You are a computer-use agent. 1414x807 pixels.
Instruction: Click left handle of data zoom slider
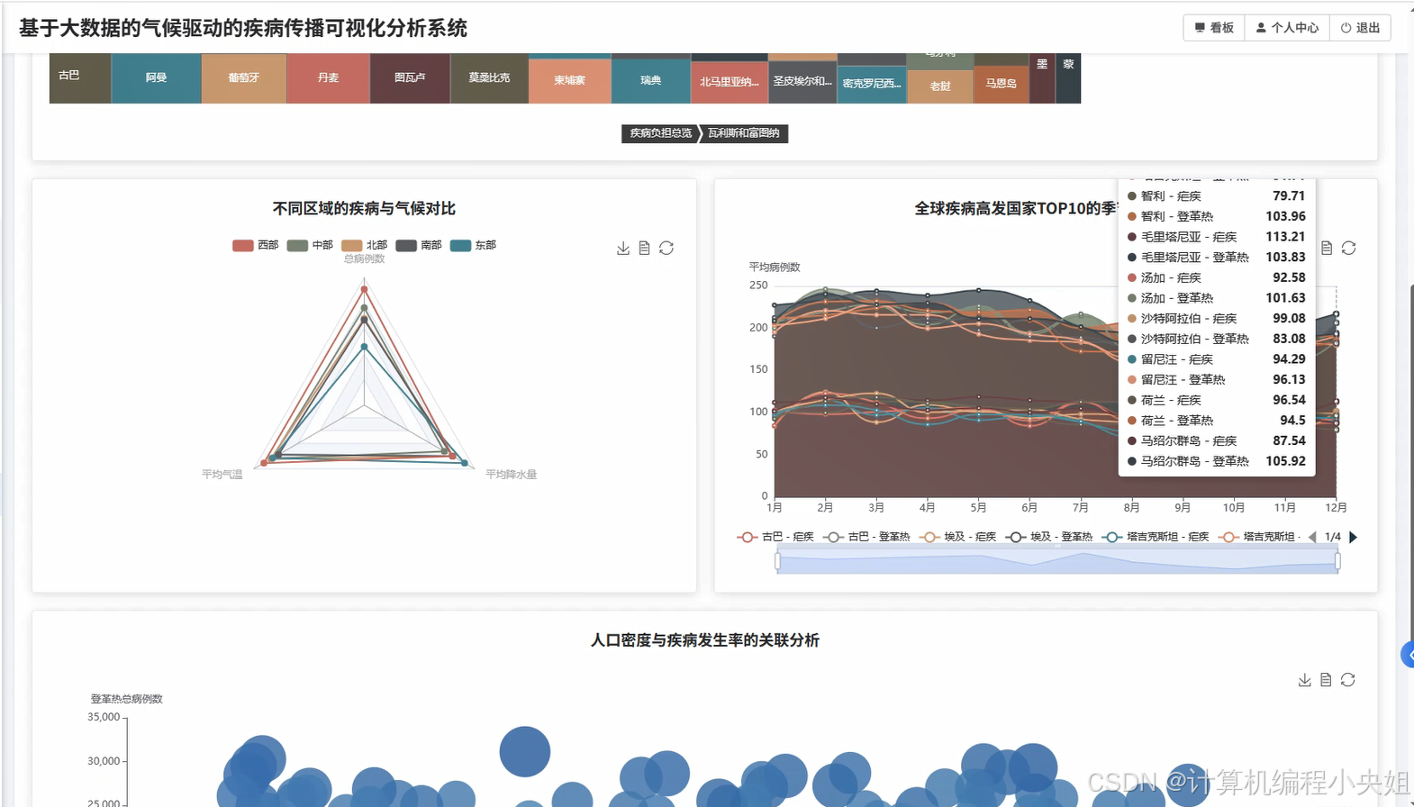777,561
